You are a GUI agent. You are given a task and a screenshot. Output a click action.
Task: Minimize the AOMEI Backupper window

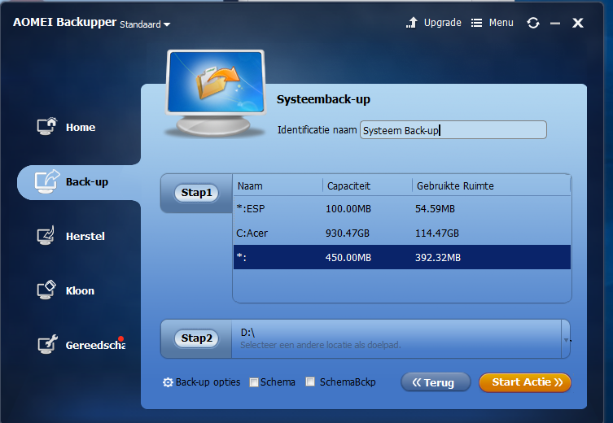pyautogui.click(x=555, y=24)
